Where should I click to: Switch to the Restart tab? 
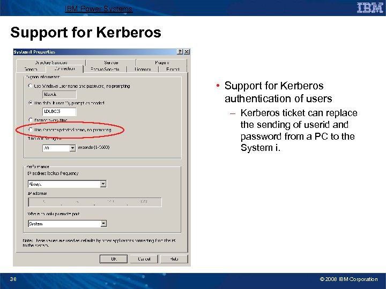click(x=173, y=69)
